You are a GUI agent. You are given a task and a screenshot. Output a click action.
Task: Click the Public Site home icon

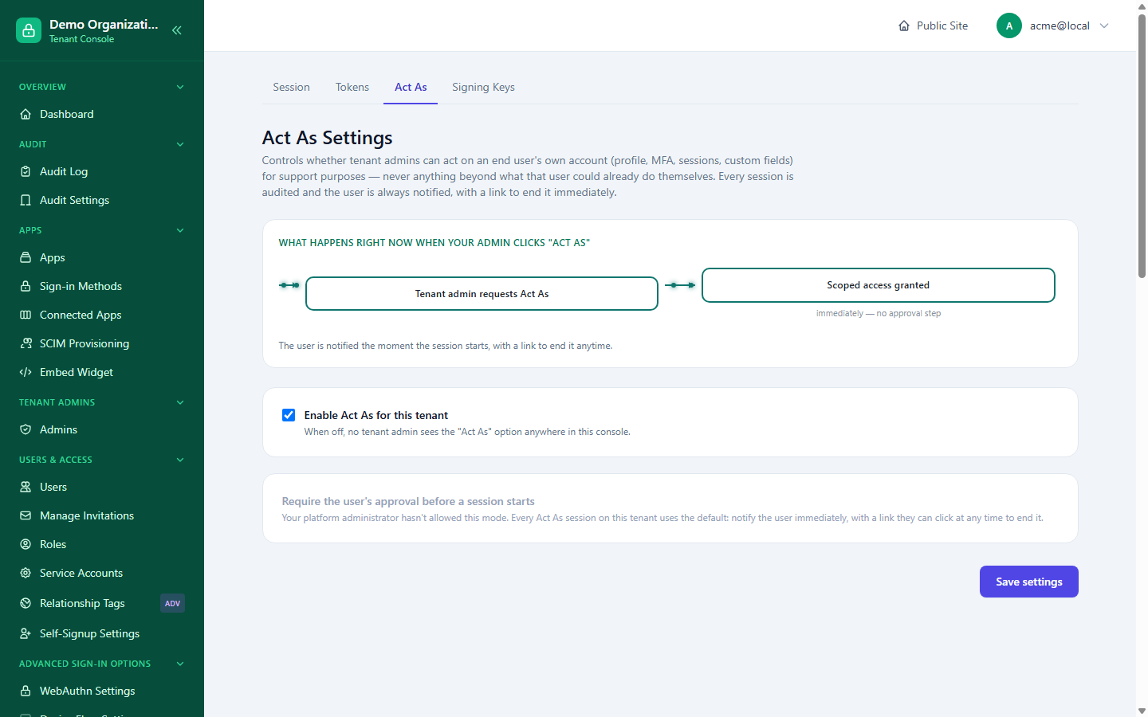(904, 25)
